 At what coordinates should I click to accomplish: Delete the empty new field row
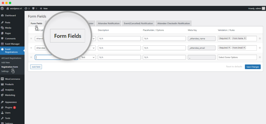click(260, 57)
